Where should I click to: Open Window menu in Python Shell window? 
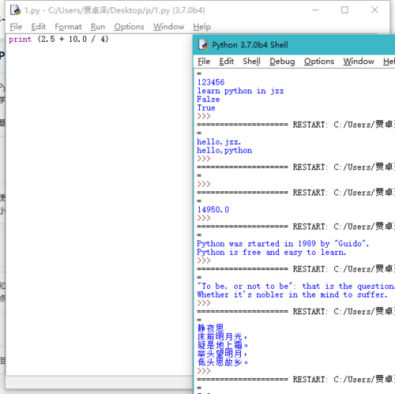tap(359, 62)
